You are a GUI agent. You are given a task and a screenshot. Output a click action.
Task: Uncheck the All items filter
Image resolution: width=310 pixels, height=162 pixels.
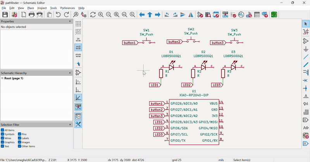(2, 130)
